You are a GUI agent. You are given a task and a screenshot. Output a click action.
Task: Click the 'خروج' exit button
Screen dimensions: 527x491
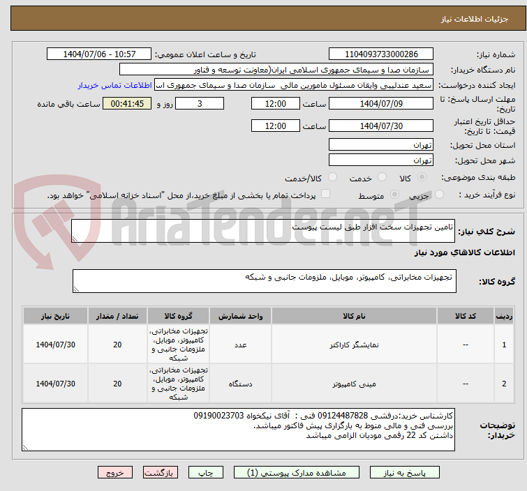[x=115, y=473]
